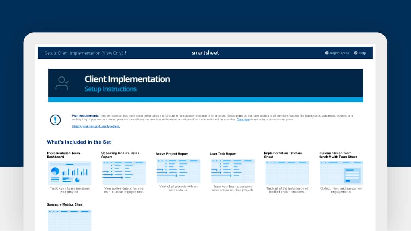
Task: Open the Report Abuse link
Action: [x=340, y=53]
